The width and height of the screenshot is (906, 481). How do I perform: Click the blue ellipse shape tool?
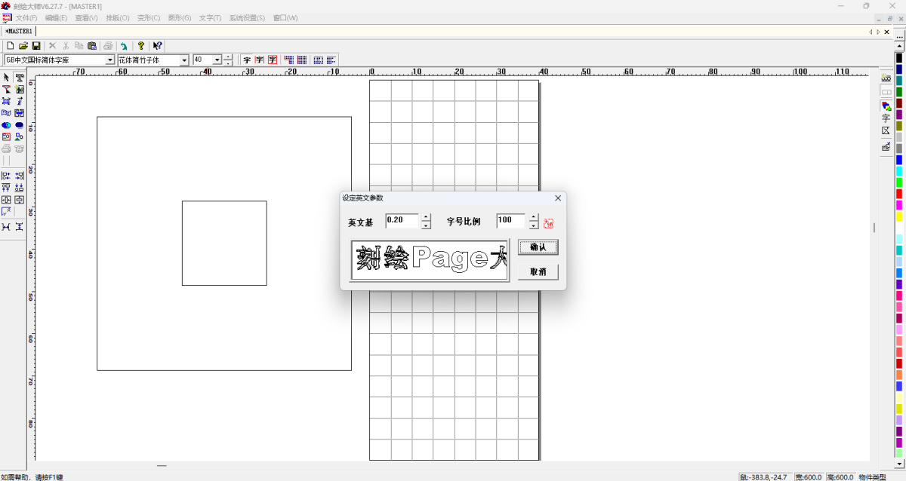pyautogui.click(x=20, y=125)
